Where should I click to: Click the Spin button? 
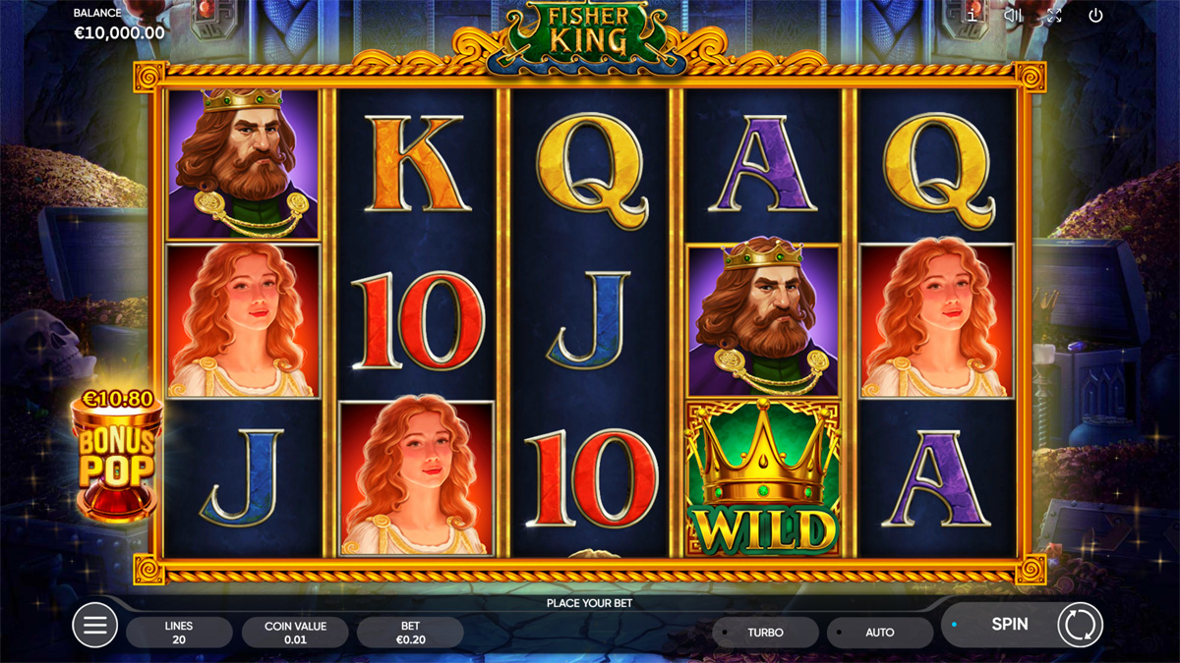(x=1010, y=624)
